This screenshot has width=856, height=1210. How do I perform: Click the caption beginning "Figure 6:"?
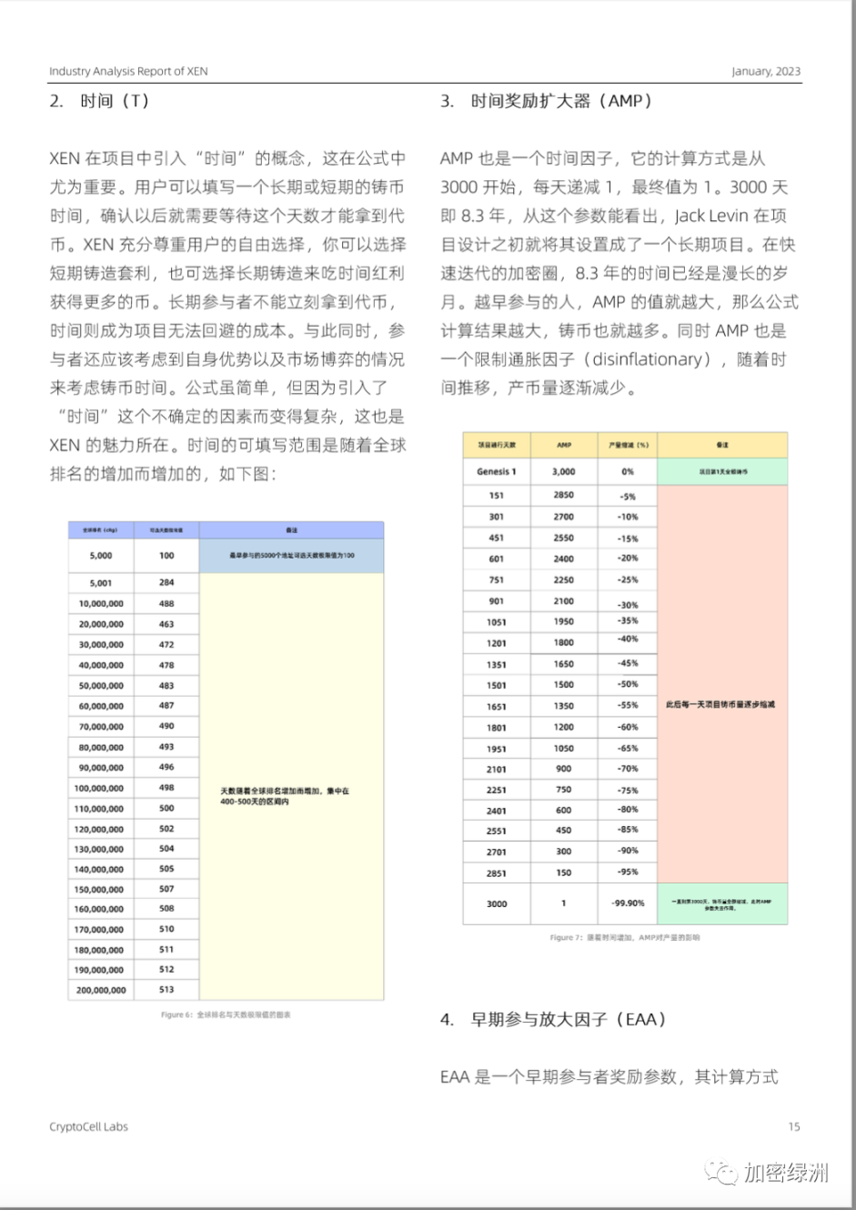click(226, 1014)
